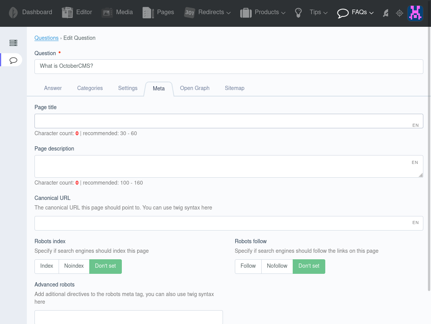431x324 pixels.
Task: Expand the Redirects dropdown chevron
Action: (x=228, y=13)
